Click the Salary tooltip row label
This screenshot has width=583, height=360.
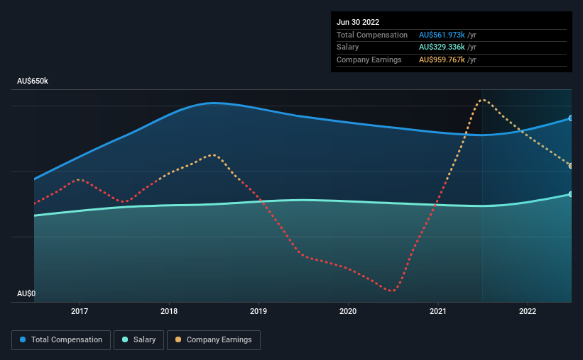point(348,47)
